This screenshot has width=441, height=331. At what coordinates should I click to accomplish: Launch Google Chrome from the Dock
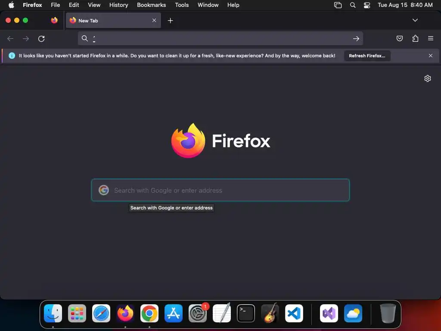coord(149,313)
